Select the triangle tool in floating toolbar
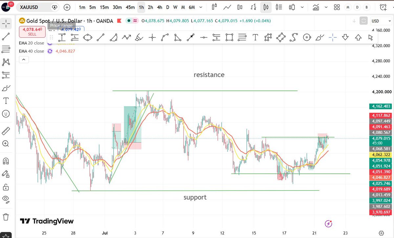Screen dimensions: 394x238 (x=178, y=38)
